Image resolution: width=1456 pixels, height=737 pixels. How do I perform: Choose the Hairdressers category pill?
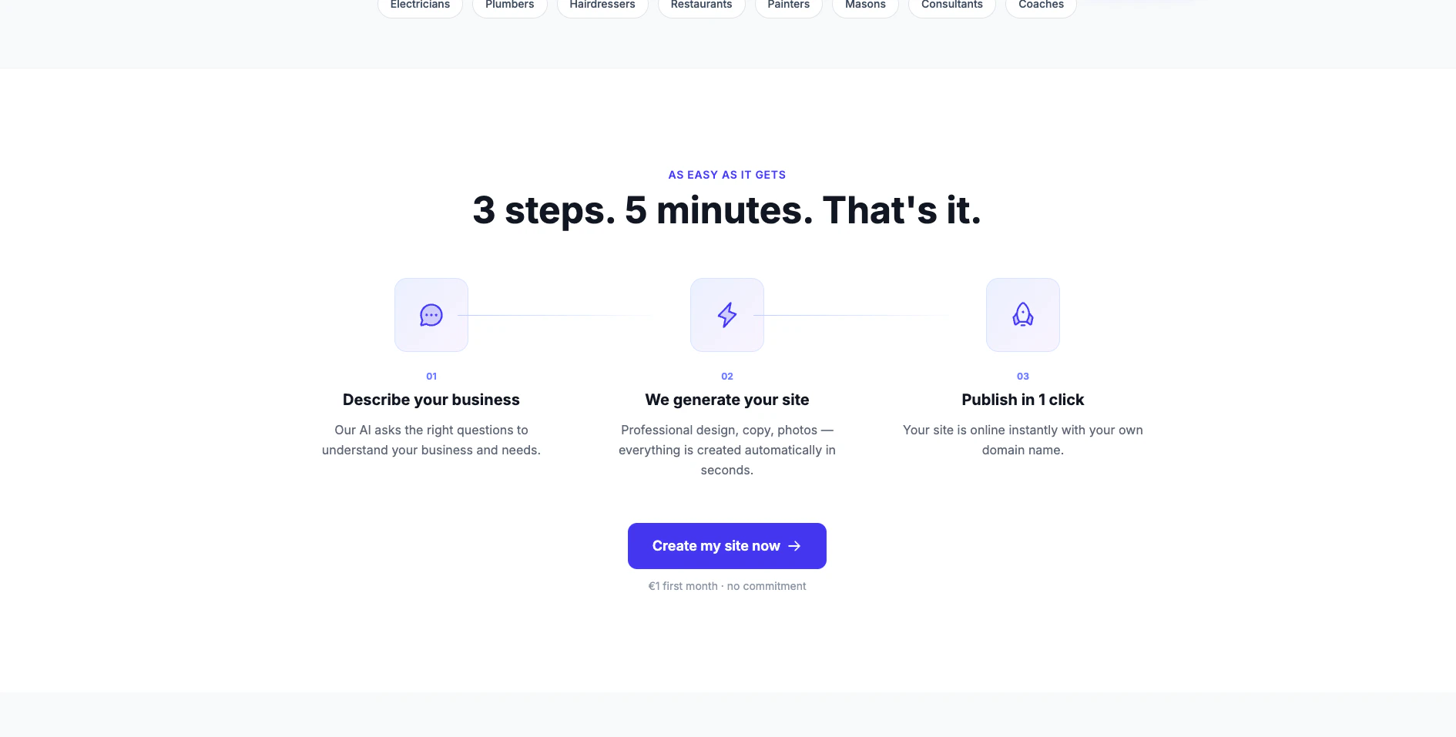click(602, 5)
